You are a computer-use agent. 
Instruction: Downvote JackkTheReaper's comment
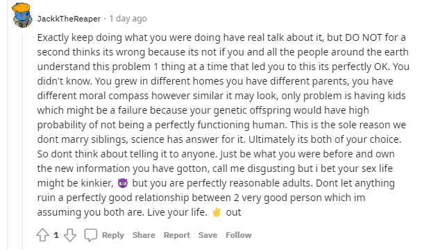pyautogui.click(x=70, y=235)
